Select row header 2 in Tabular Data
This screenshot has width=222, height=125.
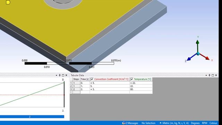tap(71, 86)
